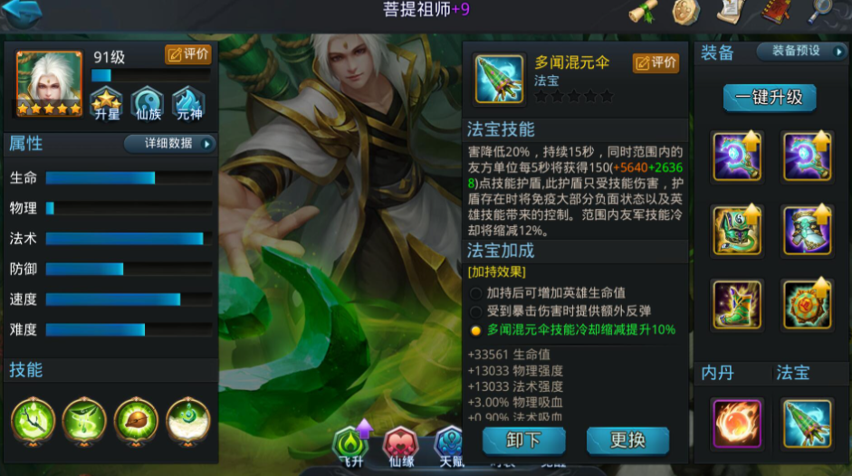852x476 pixels.
Task: Click the 更换 replace button
Action: pos(627,440)
